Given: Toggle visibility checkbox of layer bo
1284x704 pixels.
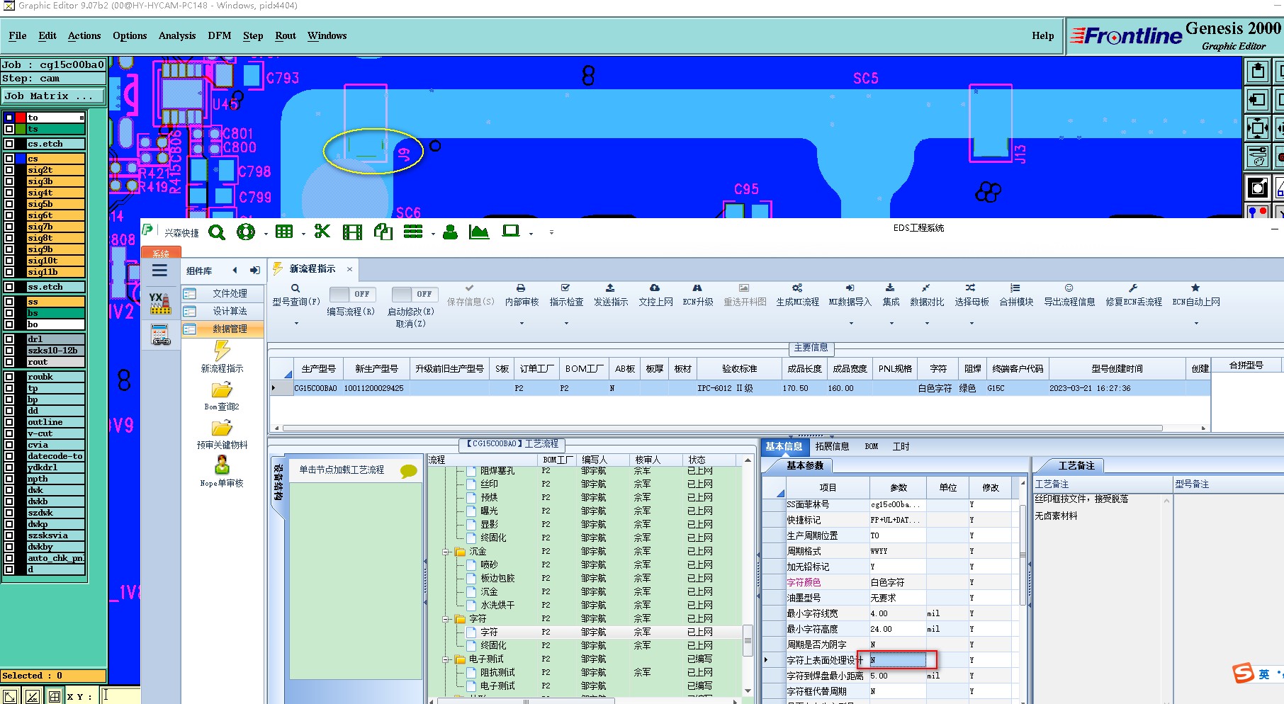Looking at the screenshot, I should coord(9,324).
